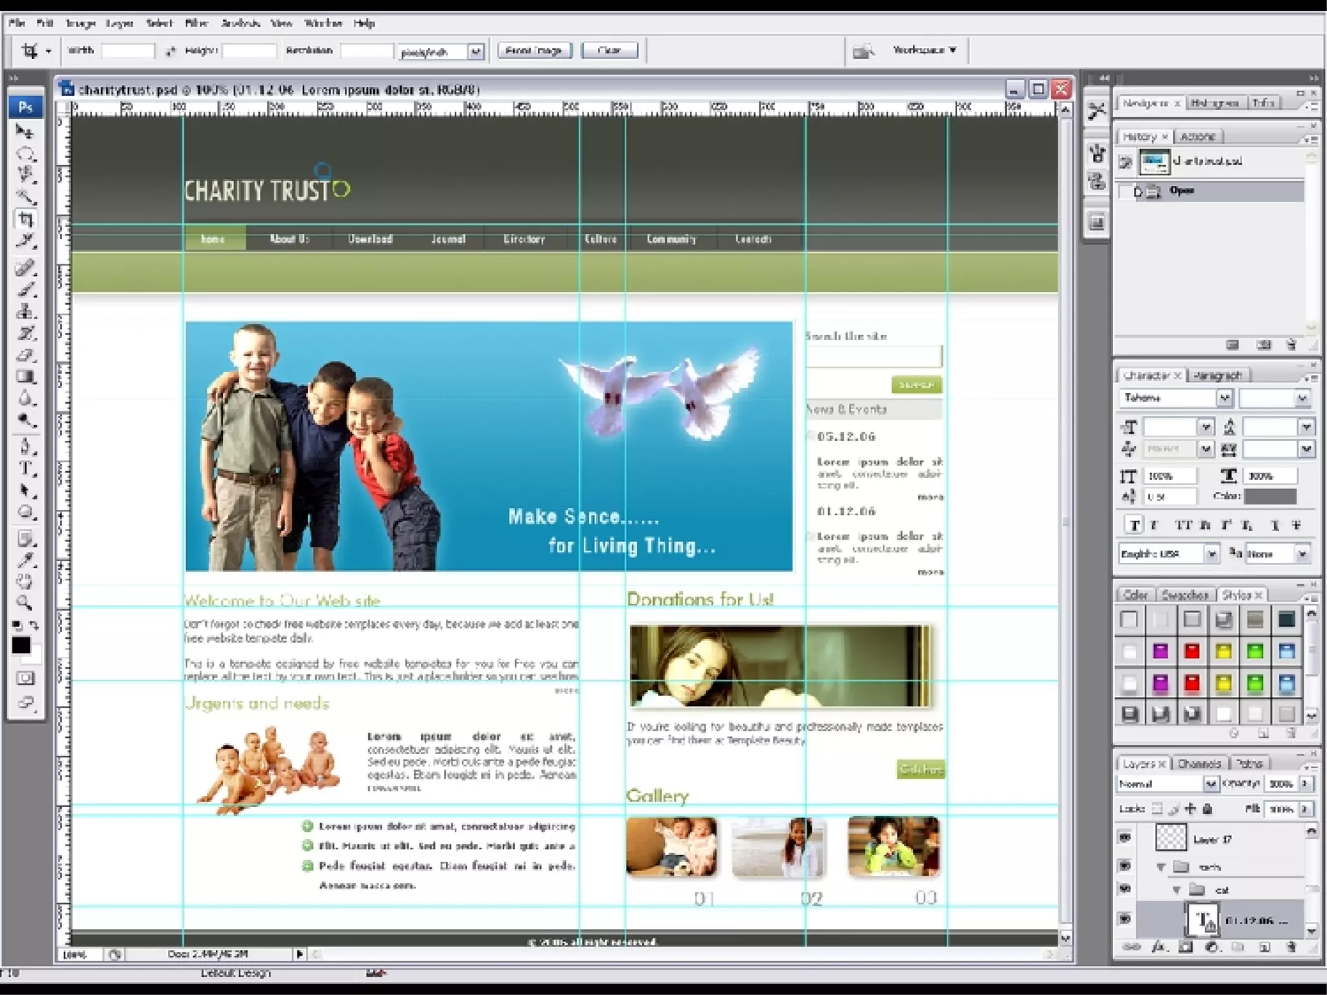1327x995 pixels.
Task: Open the Tahoma font family dropdown
Action: (x=1224, y=398)
